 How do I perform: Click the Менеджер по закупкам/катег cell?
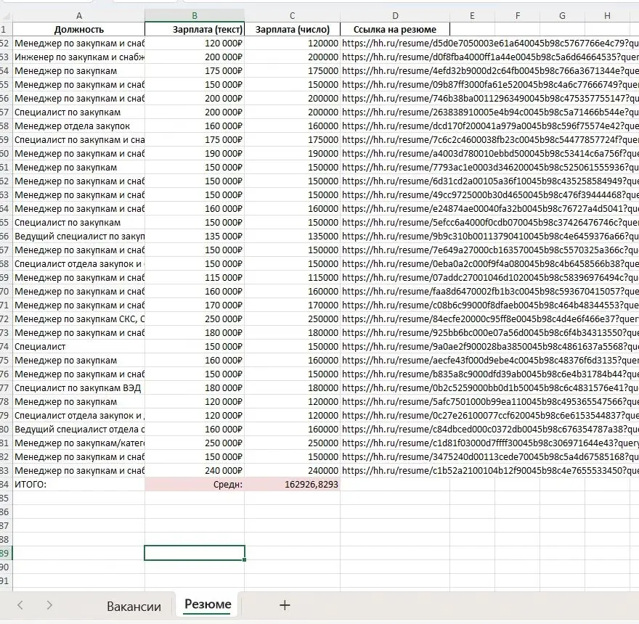tap(78, 443)
